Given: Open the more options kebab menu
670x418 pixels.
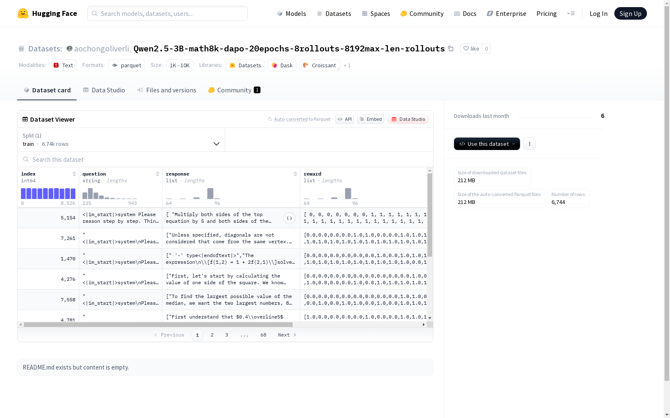Looking at the screenshot, I should tap(530, 144).
